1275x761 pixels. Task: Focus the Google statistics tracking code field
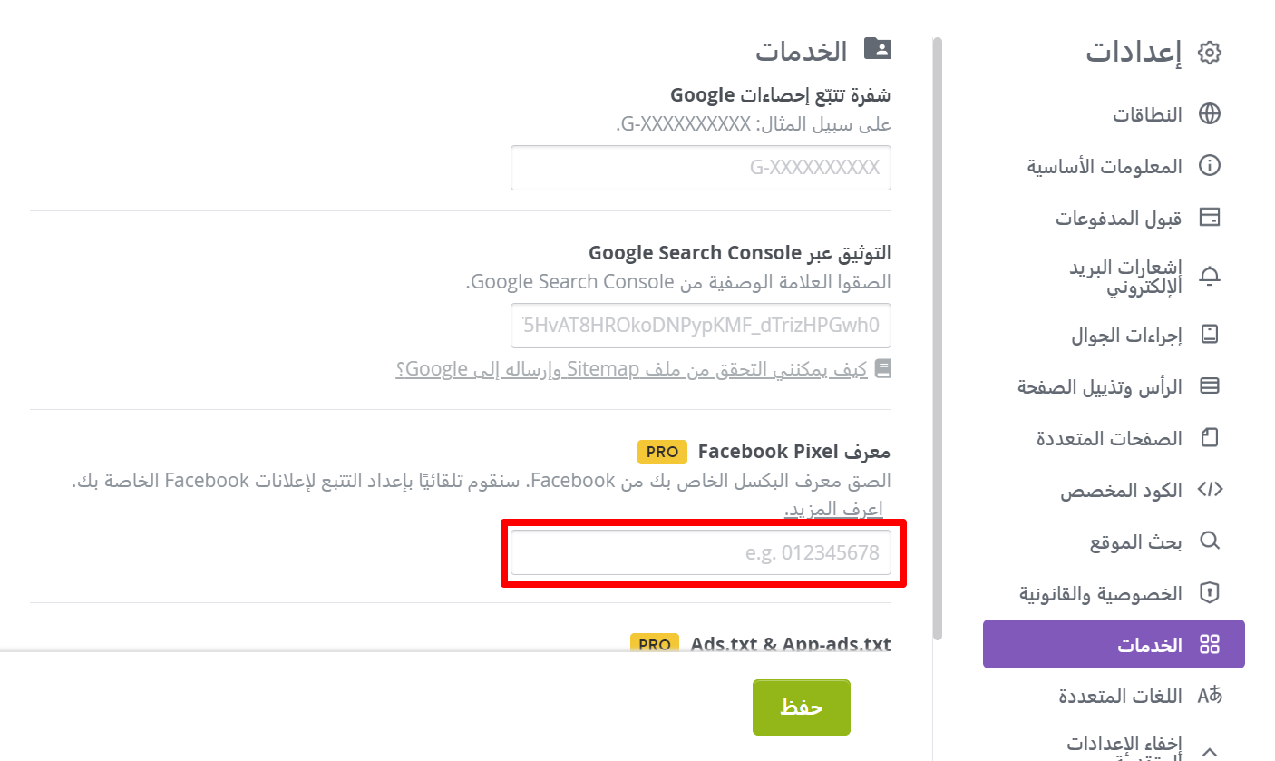[701, 168]
